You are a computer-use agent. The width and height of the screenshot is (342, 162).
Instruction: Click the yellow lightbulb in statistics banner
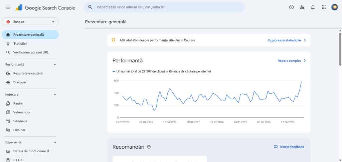(113, 40)
